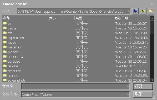This screenshot has width=157, height=100.
Task: Click the folder icon beside bin
Action: click(5, 23)
